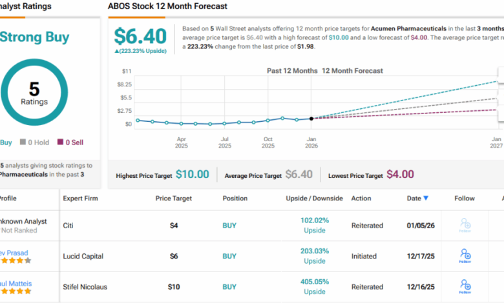Click BUY position in Citi row
The image size is (504, 303).
tap(229, 226)
